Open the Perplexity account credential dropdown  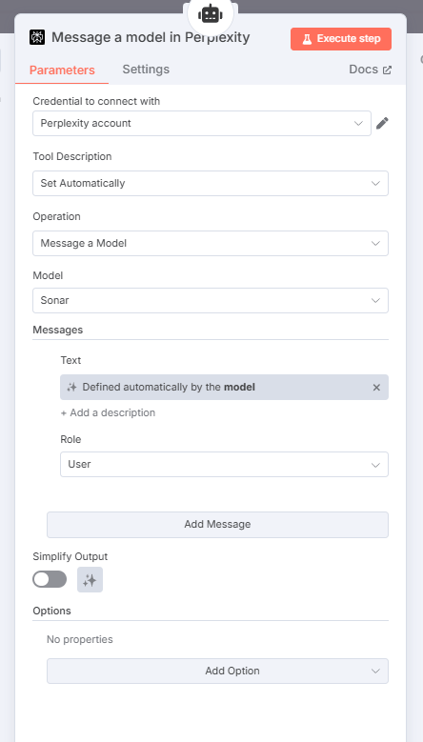click(x=202, y=124)
